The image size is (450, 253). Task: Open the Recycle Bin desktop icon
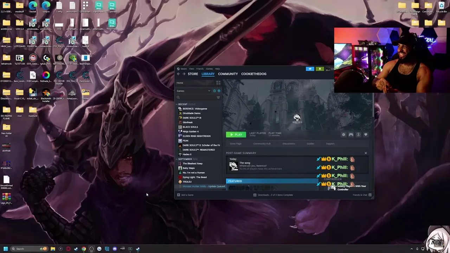pos(442,7)
